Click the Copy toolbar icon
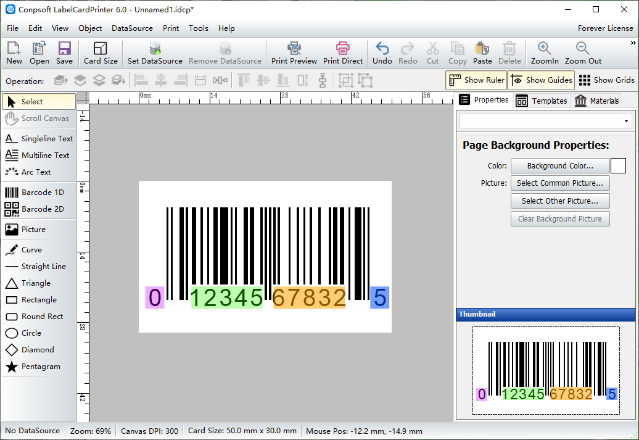Viewport: 639px width, 440px height. point(457,53)
